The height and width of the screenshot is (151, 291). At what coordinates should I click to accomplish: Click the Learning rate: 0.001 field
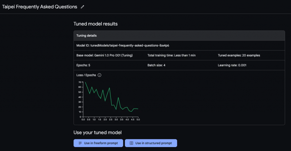232,65
